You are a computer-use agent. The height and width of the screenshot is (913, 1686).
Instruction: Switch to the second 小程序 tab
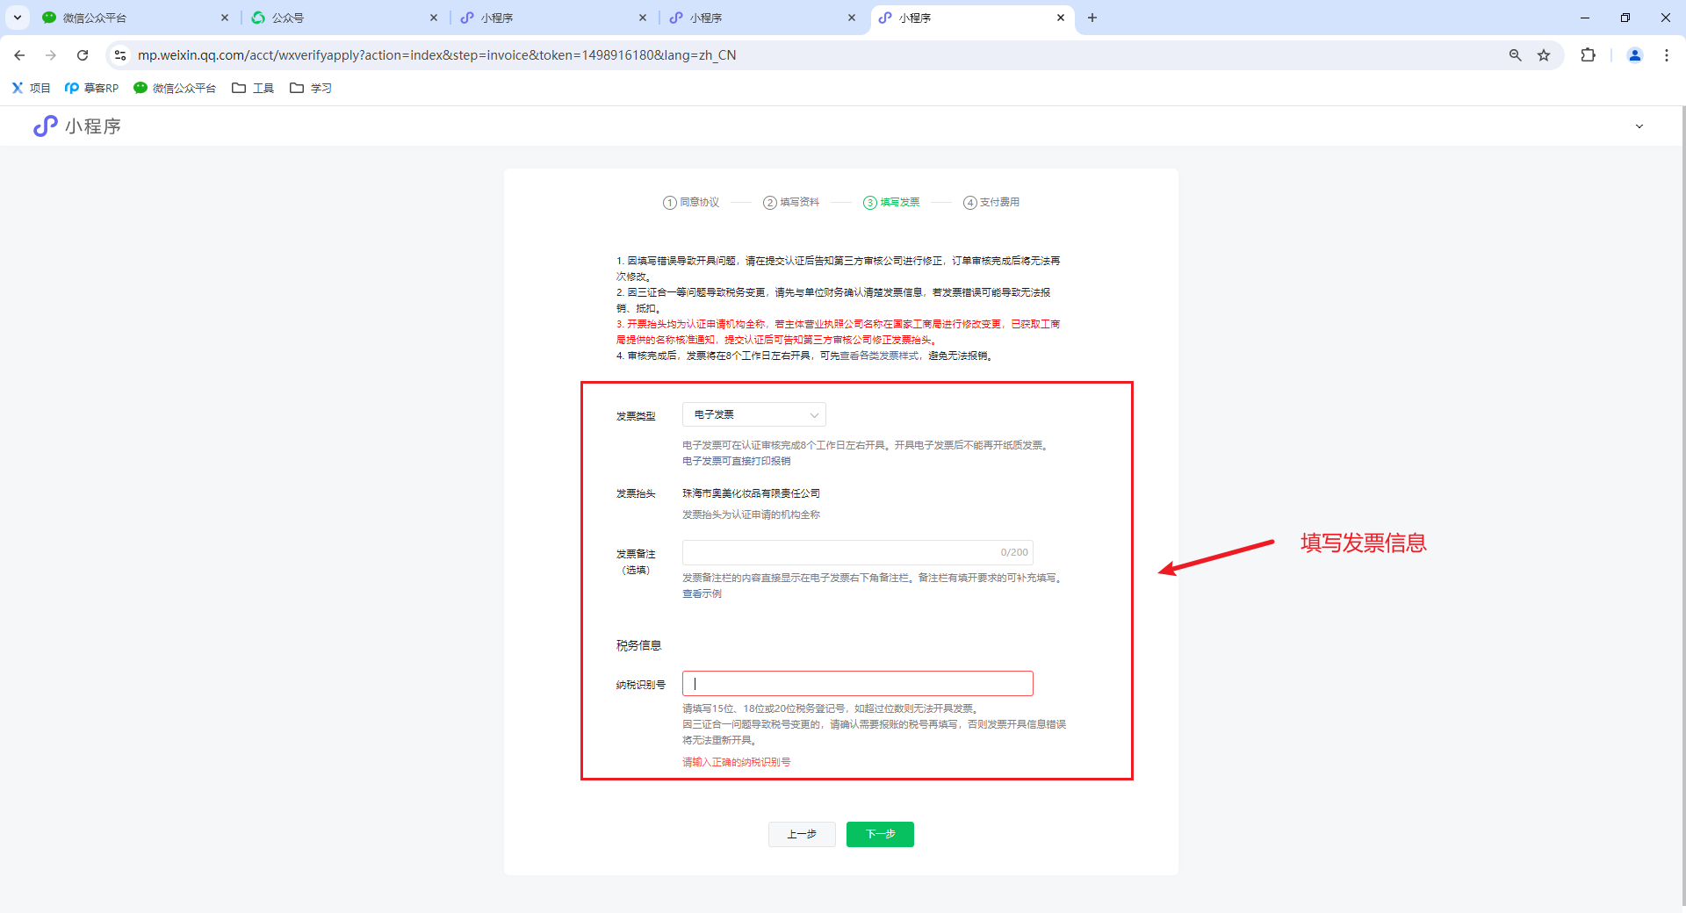click(762, 18)
